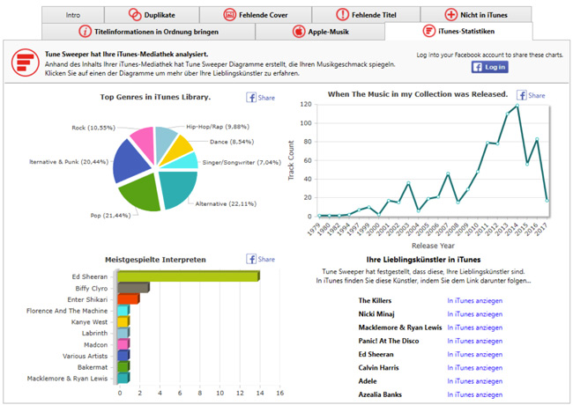The image size is (573, 405).
Task: Click the Fehlende Titel exclamation icon
Action: pos(342,15)
